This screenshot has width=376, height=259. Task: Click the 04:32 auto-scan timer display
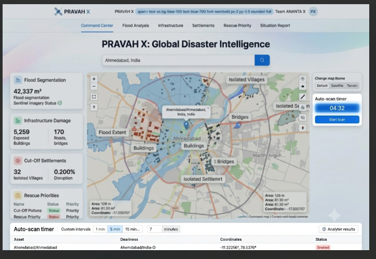pyautogui.click(x=337, y=108)
